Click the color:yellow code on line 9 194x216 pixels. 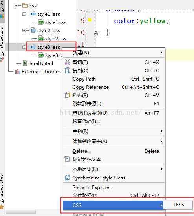141,21
